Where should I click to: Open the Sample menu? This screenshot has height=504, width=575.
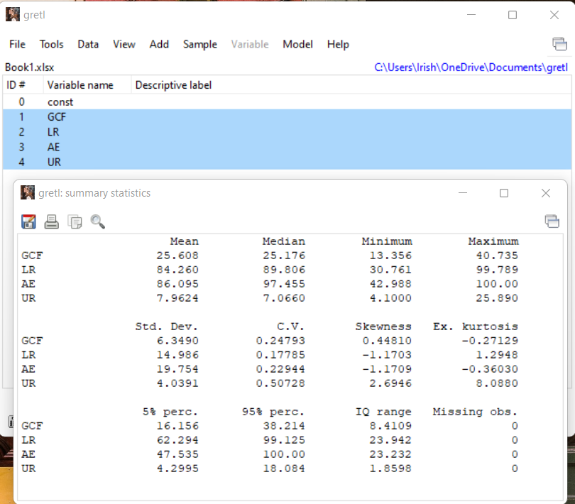[199, 44]
